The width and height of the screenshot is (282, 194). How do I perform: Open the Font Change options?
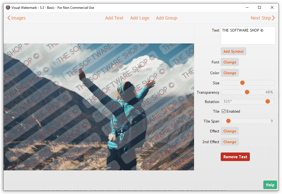(x=230, y=62)
